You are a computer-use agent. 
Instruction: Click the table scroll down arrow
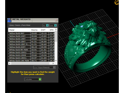(x=56, y=60)
